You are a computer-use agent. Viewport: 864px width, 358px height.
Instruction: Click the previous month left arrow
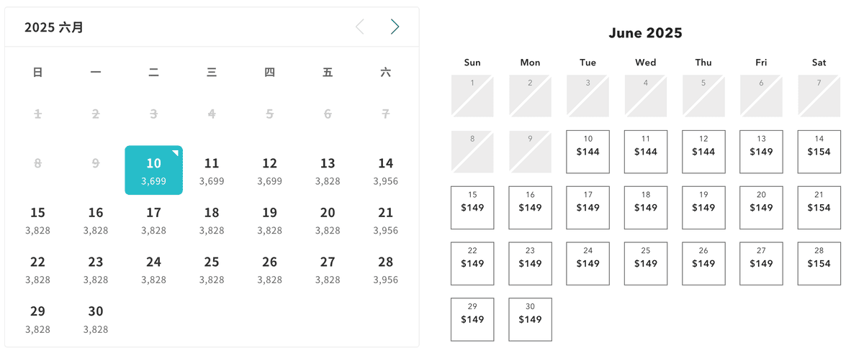(x=360, y=27)
